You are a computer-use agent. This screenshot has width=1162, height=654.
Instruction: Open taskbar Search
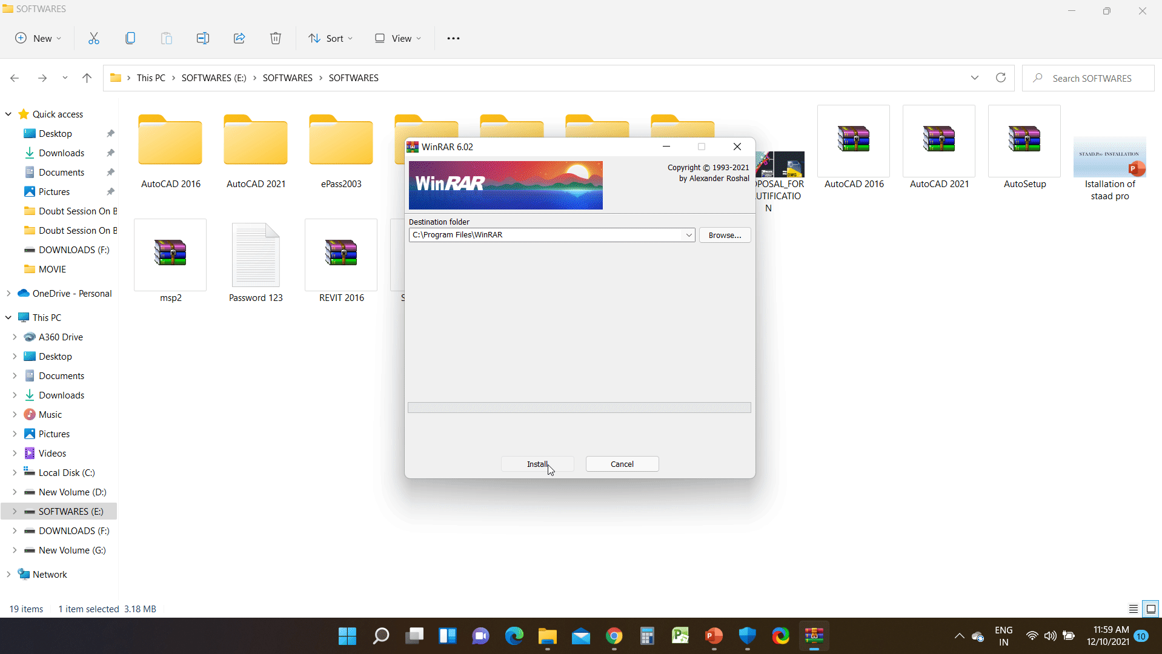[x=381, y=636]
